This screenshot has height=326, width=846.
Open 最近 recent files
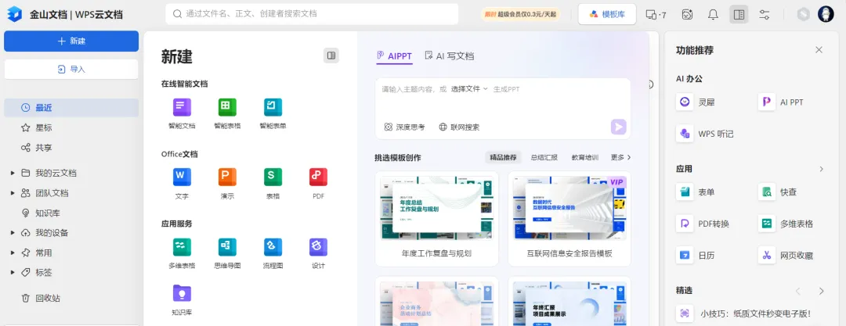point(71,108)
